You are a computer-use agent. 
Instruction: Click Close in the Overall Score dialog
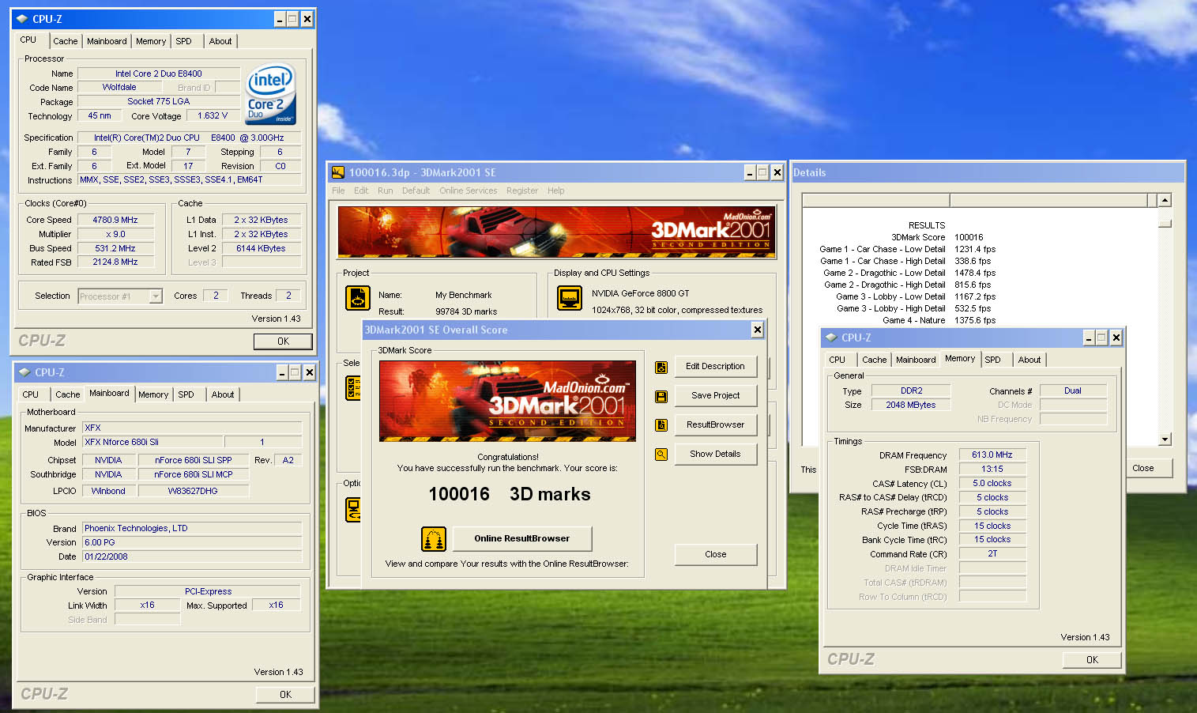[x=716, y=555]
